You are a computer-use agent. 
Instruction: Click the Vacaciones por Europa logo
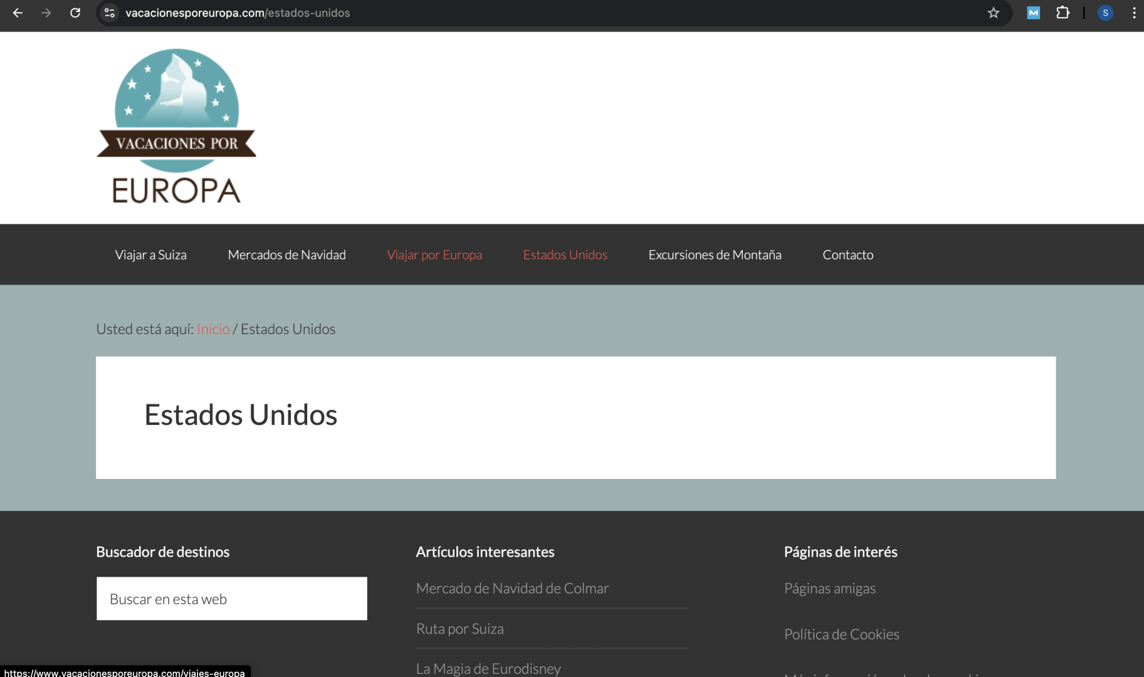tap(176, 127)
